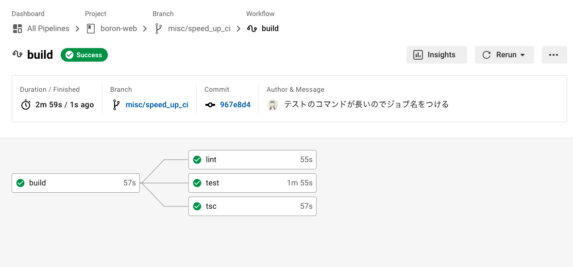Image resolution: width=573 pixels, height=267 pixels.
Task: Click the author avatar image
Action: (x=273, y=104)
